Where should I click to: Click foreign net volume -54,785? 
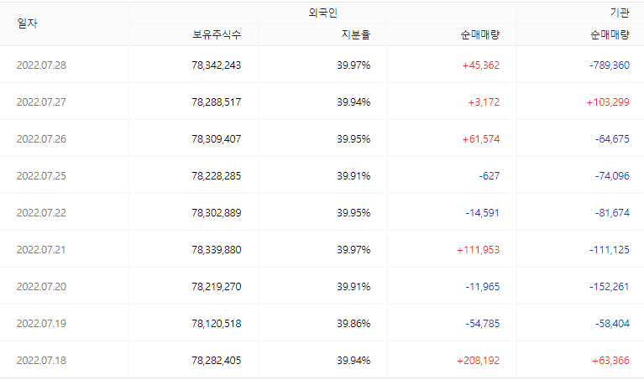483,324
